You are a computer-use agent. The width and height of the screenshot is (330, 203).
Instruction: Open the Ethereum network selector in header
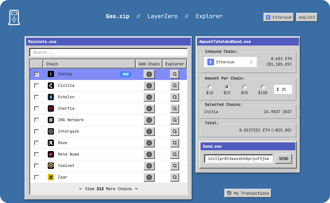click(x=279, y=17)
